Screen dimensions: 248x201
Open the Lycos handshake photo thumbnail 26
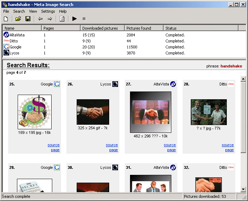pyautogui.click(x=93, y=112)
